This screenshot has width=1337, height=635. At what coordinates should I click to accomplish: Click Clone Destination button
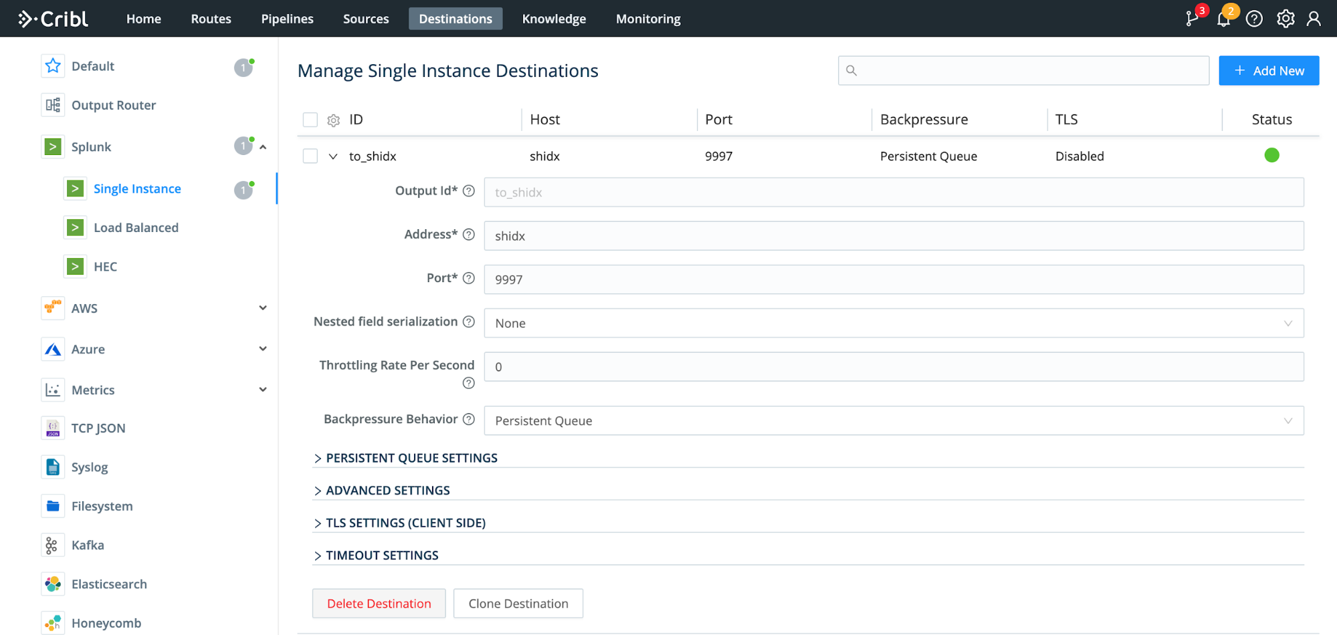518,603
